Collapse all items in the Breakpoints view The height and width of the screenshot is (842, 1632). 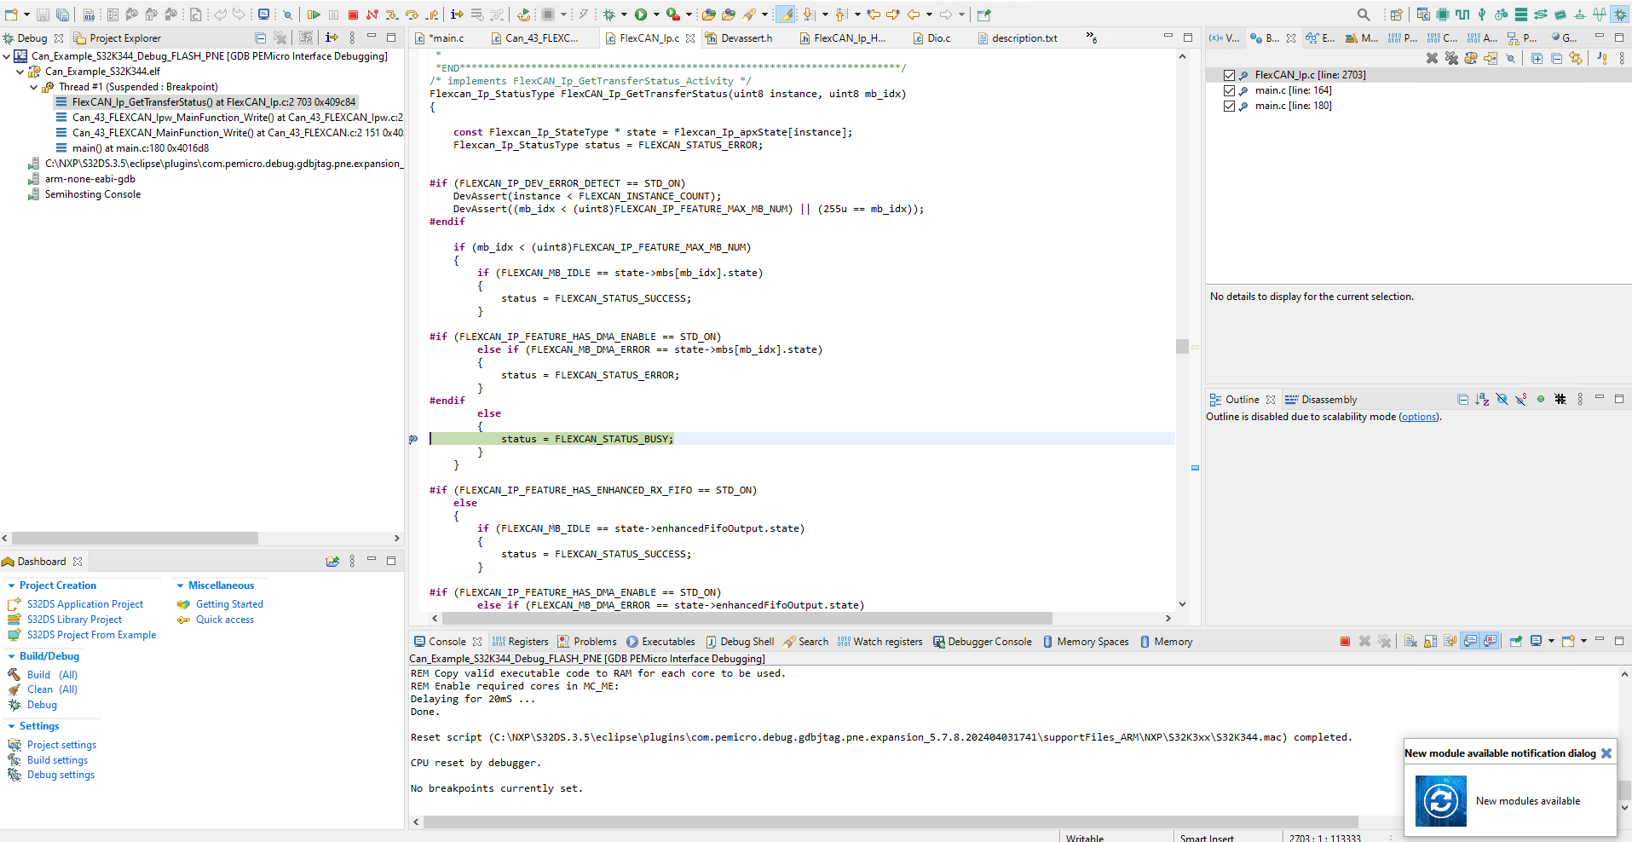coord(1558,57)
